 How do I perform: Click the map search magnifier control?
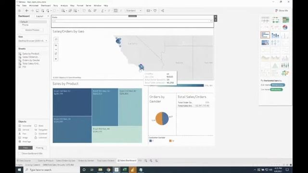tap(56, 39)
